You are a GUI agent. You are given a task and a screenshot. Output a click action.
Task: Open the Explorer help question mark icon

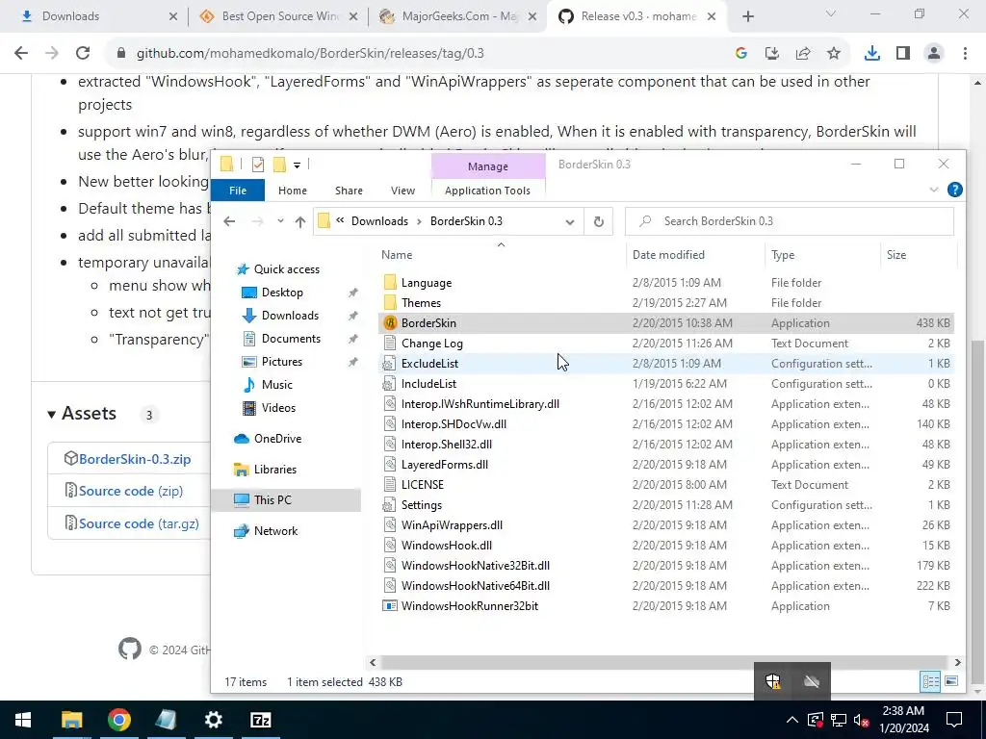pos(954,190)
